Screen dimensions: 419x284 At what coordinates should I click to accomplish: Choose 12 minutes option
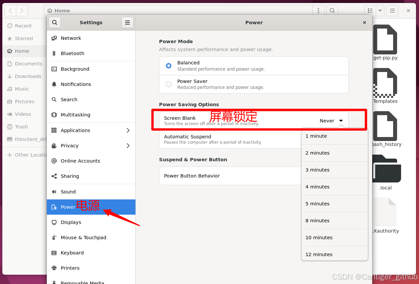tap(335, 254)
